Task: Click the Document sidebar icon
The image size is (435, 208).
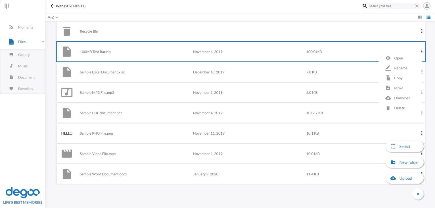Action: click(11, 77)
